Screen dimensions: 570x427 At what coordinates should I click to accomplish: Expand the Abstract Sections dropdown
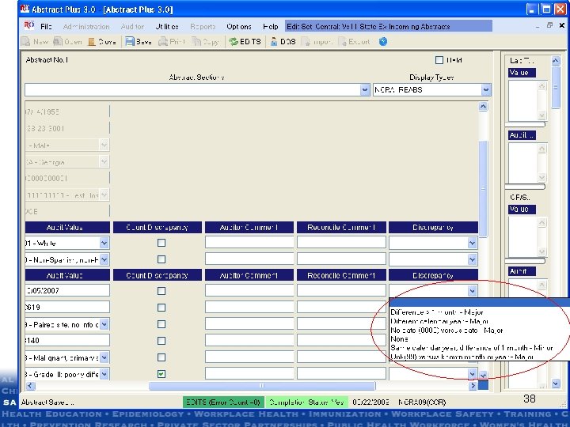click(x=365, y=89)
